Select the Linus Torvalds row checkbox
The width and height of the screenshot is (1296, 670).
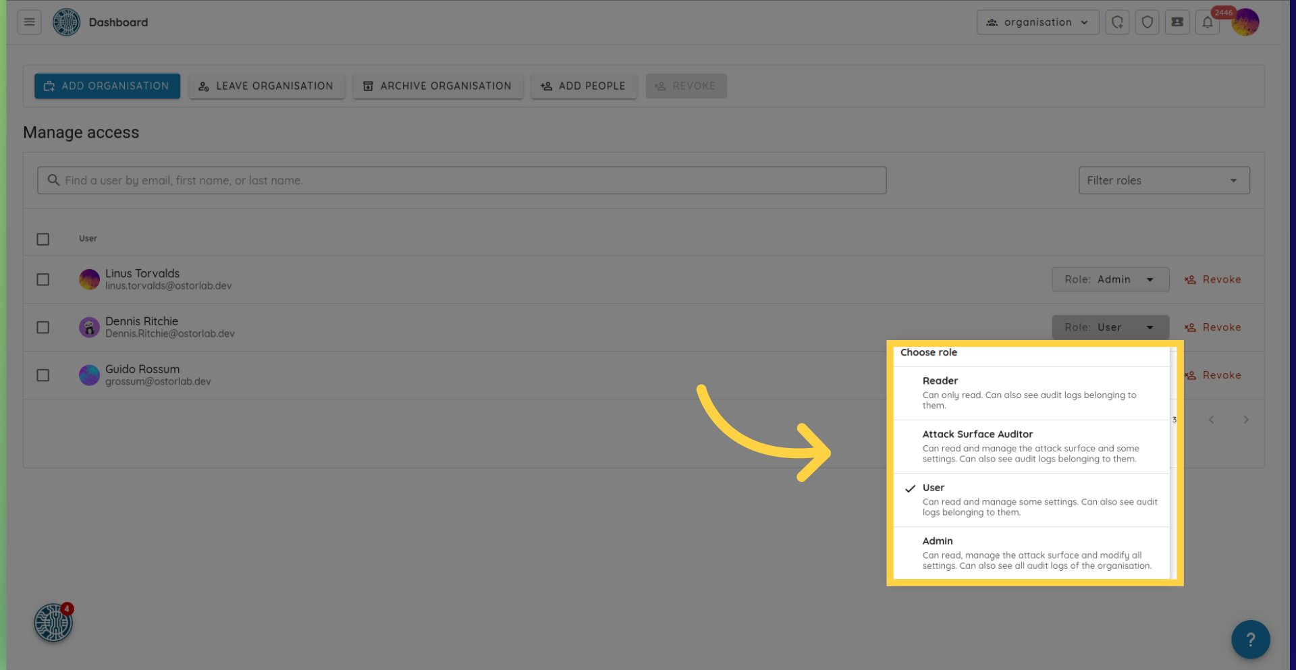[43, 279]
